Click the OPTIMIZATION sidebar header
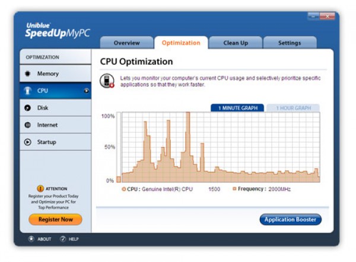The width and height of the screenshot is (356, 262). [x=43, y=57]
